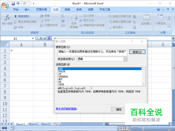Open the 开始 ribbon tab
This screenshot has width=175, height=131.
pyautogui.click(x=16, y=10)
